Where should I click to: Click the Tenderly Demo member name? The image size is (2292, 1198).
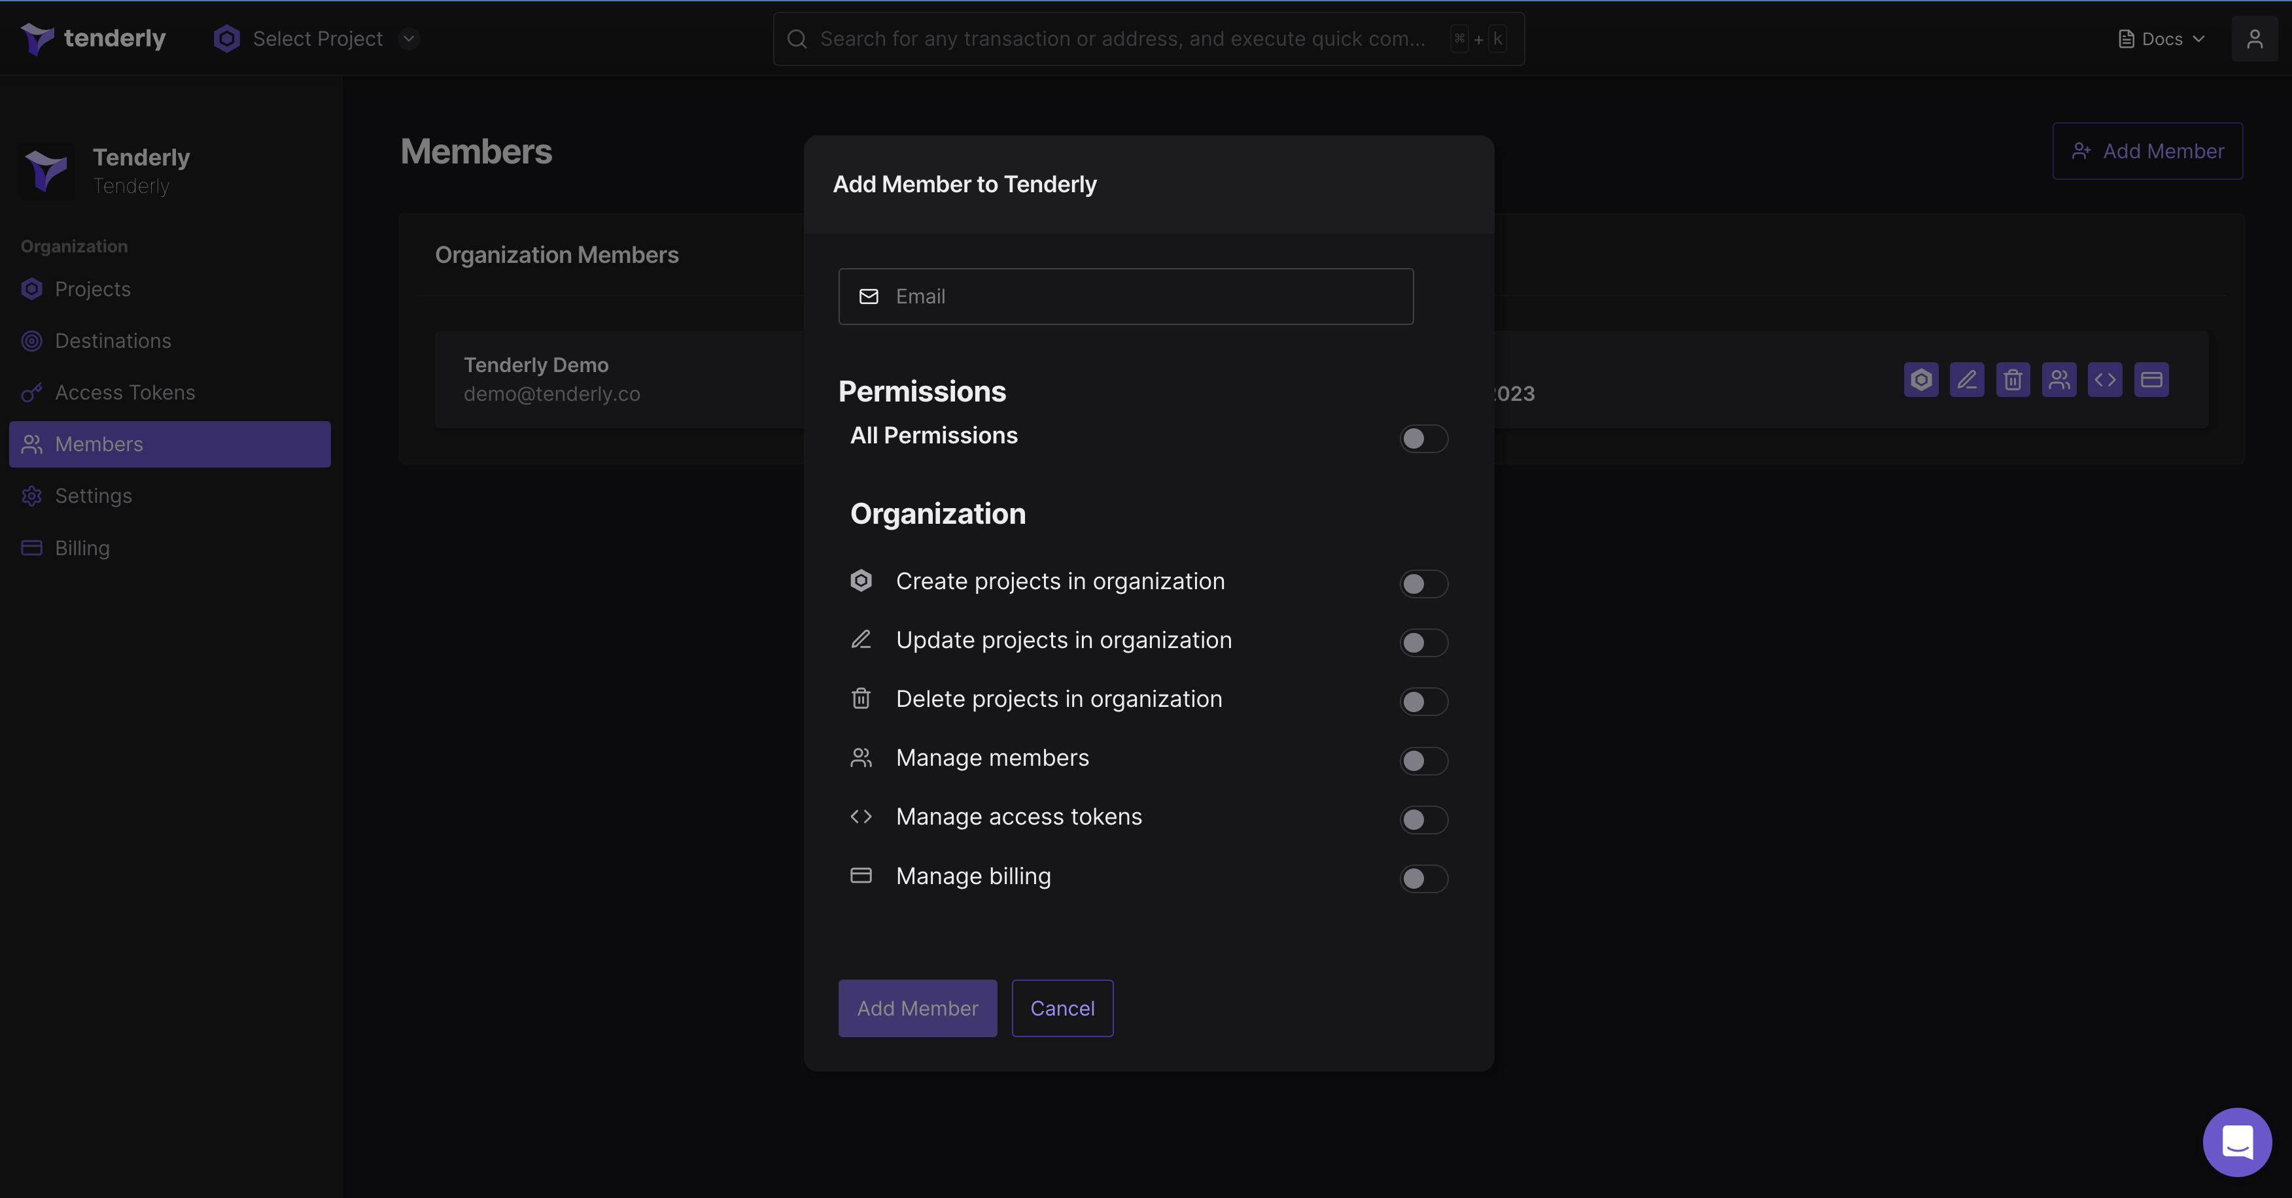click(x=536, y=365)
